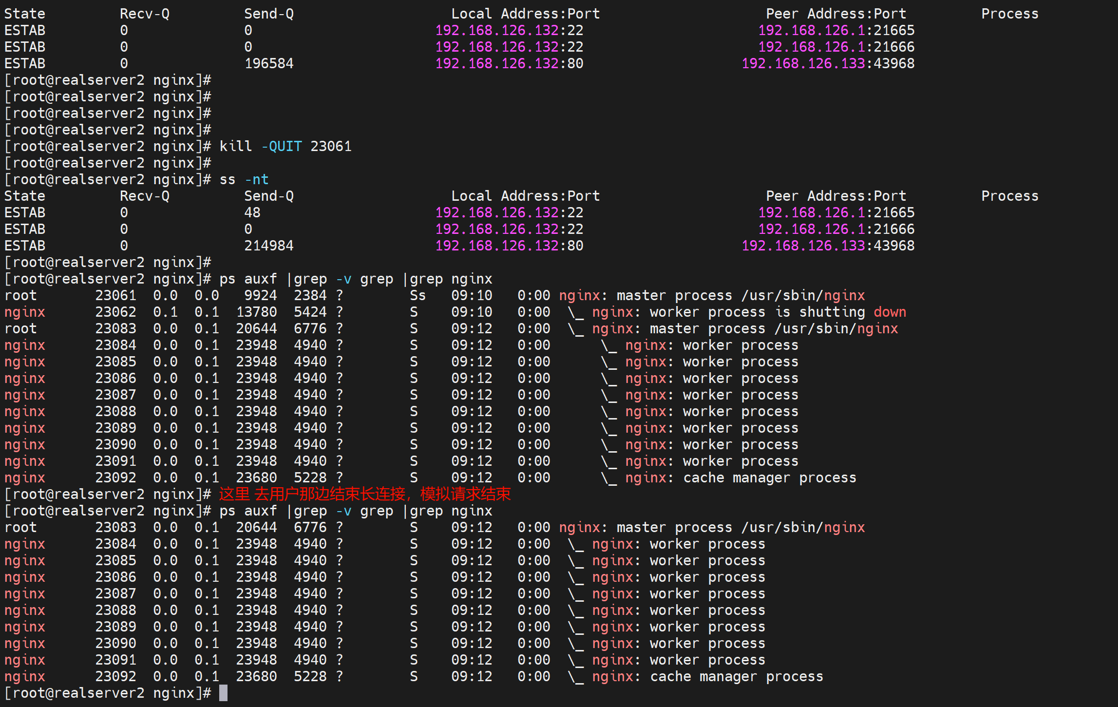Click the Send-Q value 48
The width and height of the screenshot is (1118, 707).
(x=252, y=212)
